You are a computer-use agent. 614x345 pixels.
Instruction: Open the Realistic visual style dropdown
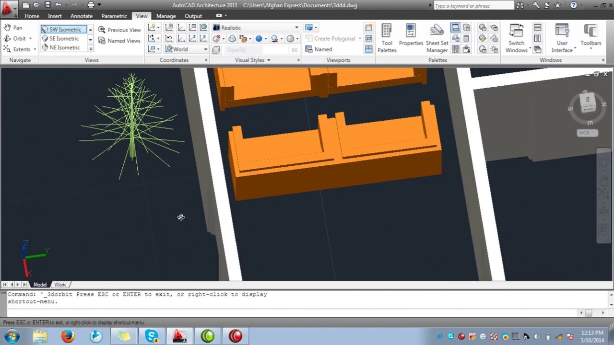(256, 28)
